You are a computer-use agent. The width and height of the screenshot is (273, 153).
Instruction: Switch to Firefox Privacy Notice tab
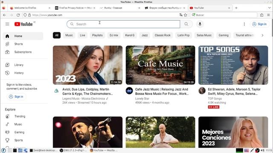pos(75,8)
